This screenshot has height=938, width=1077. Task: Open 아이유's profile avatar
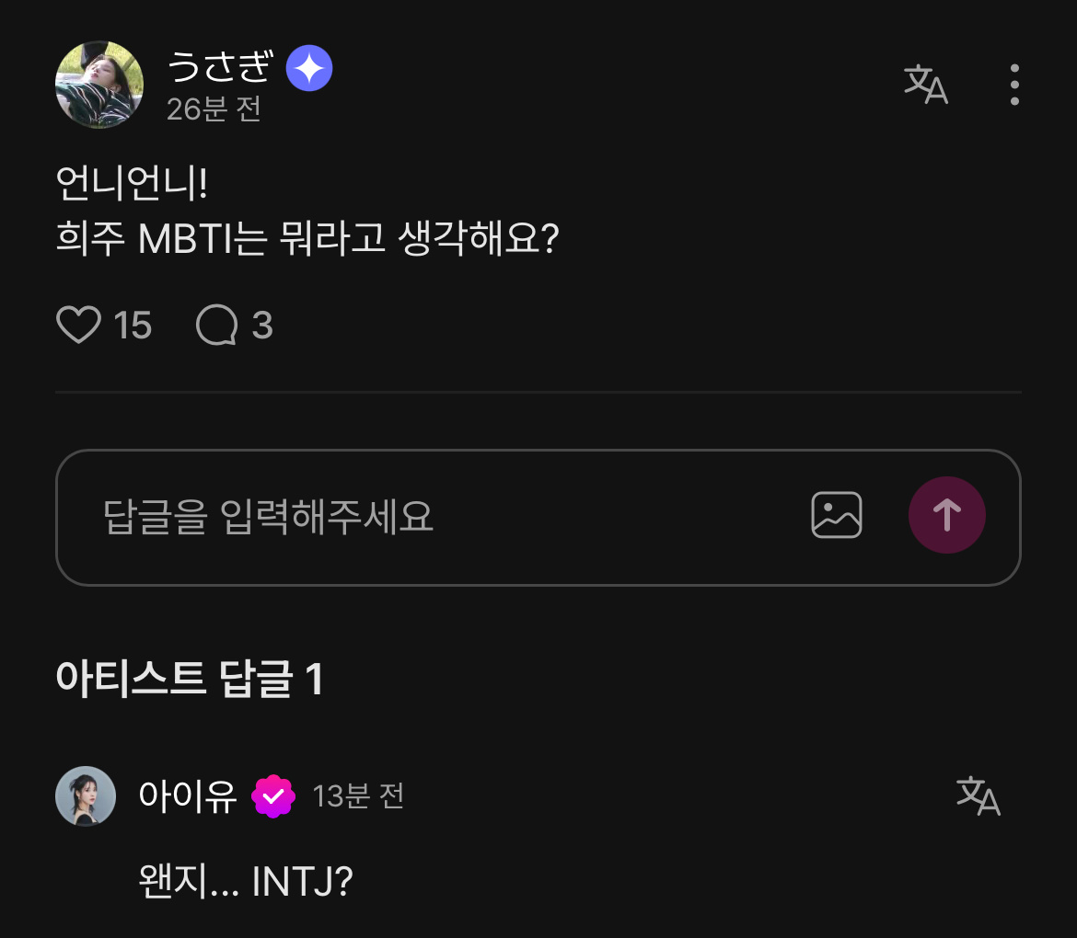(86, 796)
